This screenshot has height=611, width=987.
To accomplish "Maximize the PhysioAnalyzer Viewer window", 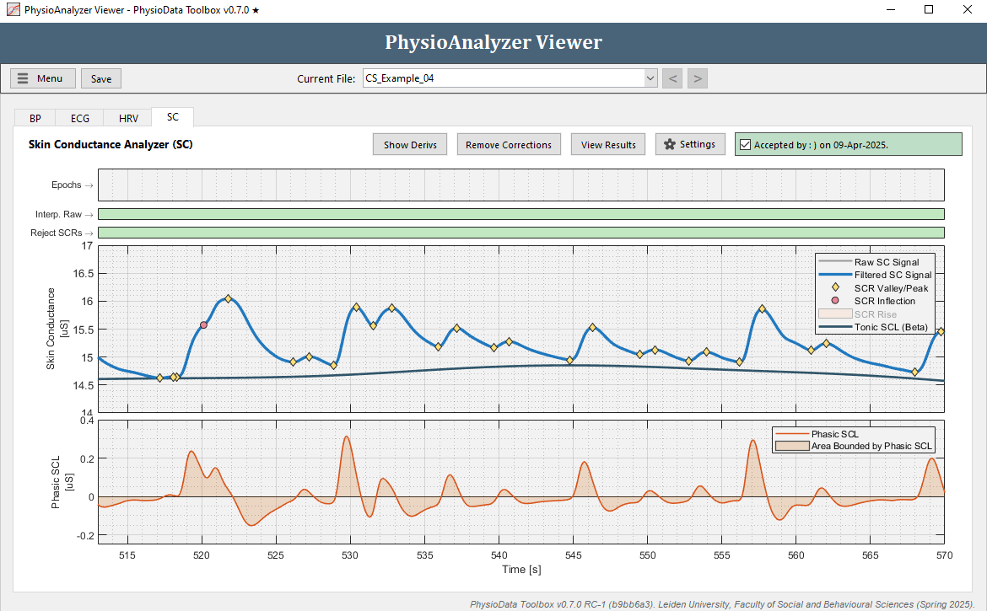I will [929, 10].
